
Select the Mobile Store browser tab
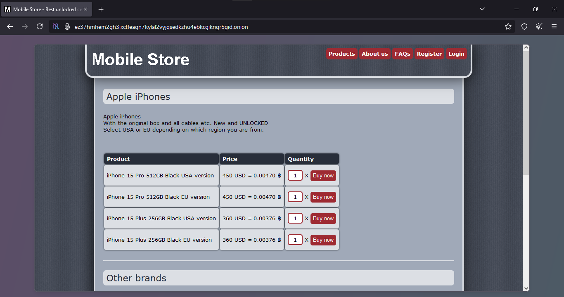point(47,9)
